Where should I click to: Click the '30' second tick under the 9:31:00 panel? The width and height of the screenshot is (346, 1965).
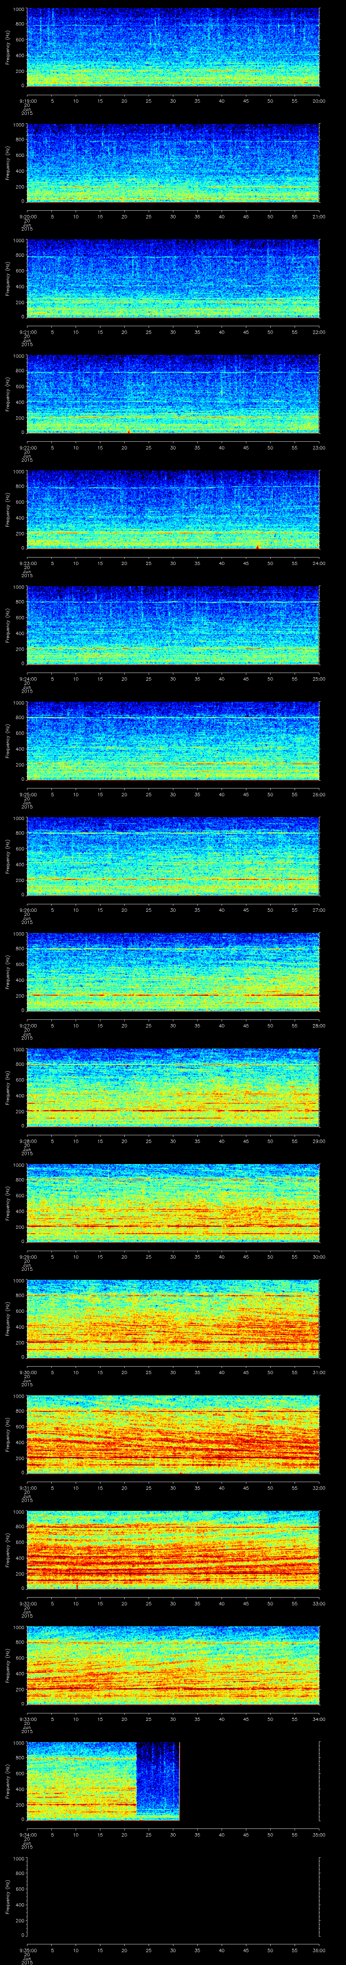tap(173, 1487)
